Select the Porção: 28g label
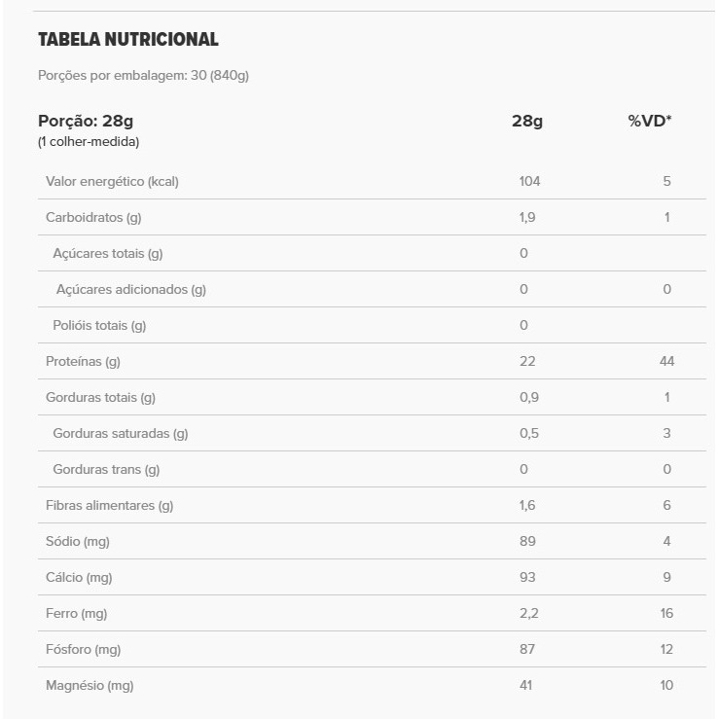The image size is (719, 719). [85, 122]
